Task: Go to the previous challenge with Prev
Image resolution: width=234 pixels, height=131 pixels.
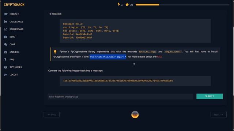Action: (52, 115)
